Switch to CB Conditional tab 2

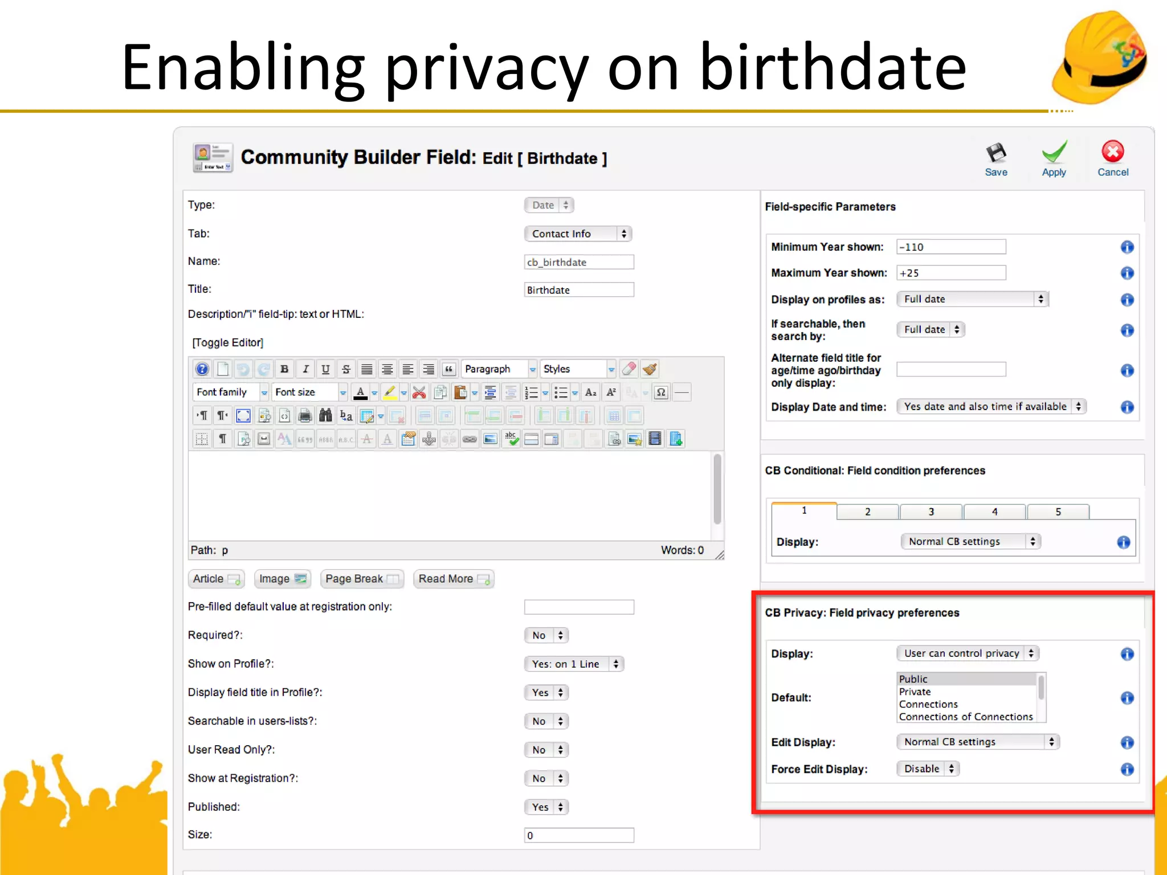click(868, 512)
